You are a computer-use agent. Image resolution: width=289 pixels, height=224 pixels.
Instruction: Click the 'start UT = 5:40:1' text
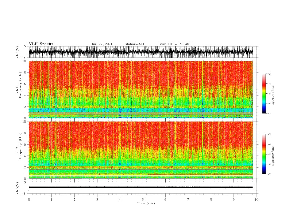[x=176, y=44]
